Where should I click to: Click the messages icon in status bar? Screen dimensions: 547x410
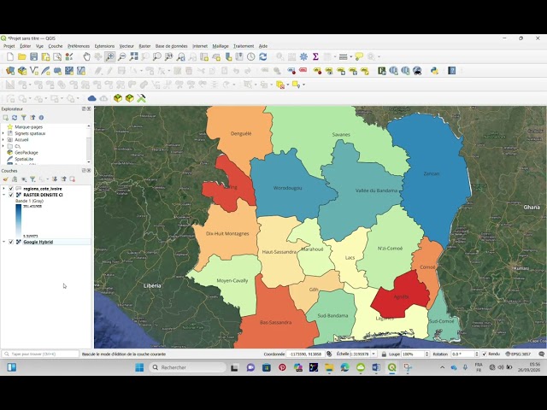pyautogui.click(x=541, y=354)
